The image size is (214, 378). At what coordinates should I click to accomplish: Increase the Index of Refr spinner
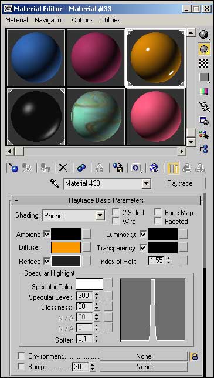pos(169,259)
